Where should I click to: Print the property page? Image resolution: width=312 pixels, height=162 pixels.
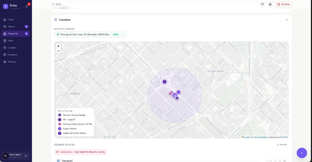point(270,4)
